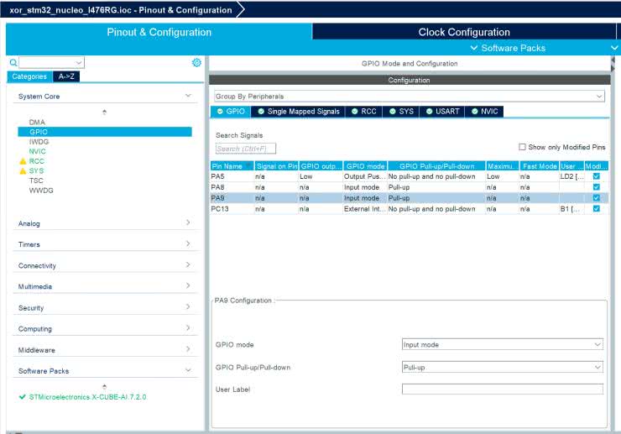
Task: Click the up arrow above DMA list
Action: [x=104, y=112]
